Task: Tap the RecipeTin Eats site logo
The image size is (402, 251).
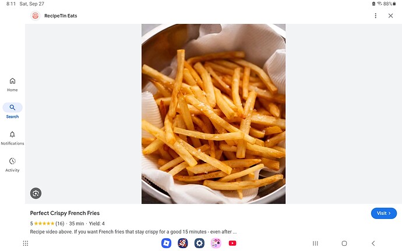Action: [36, 16]
